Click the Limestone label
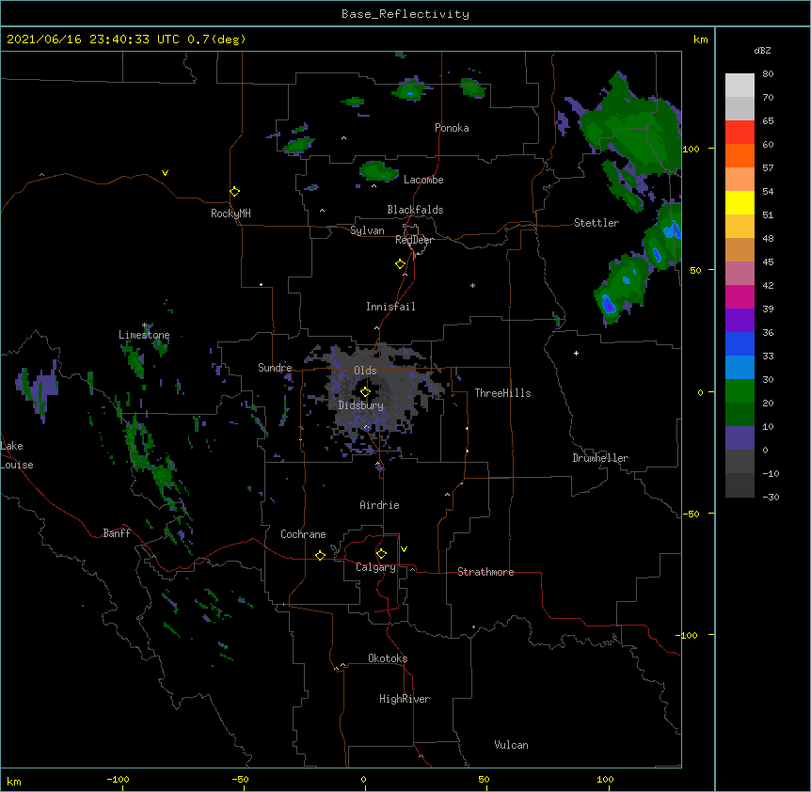This screenshot has width=811, height=792. click(144, 335)
